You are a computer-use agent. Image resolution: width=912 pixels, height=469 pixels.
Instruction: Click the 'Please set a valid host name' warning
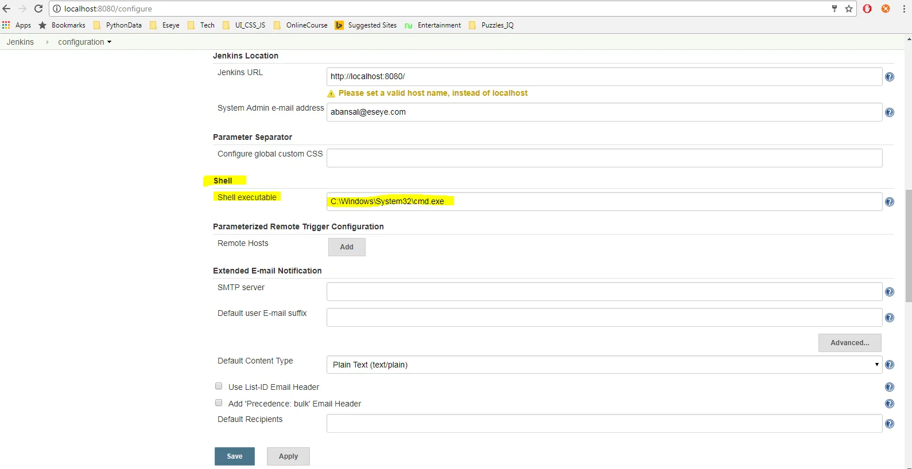coord(433,93)
